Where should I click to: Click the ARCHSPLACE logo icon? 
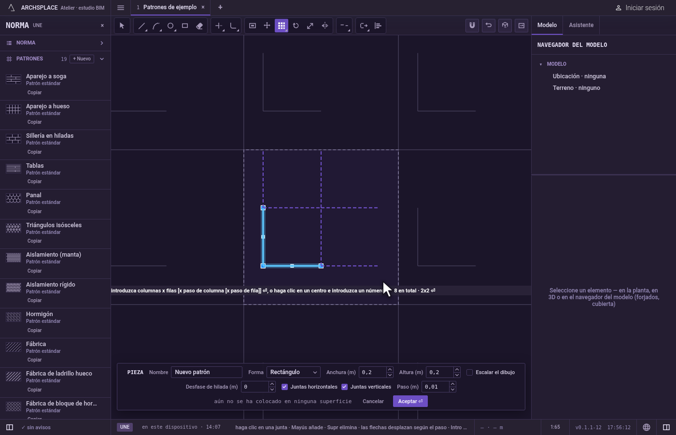[11, 7]
